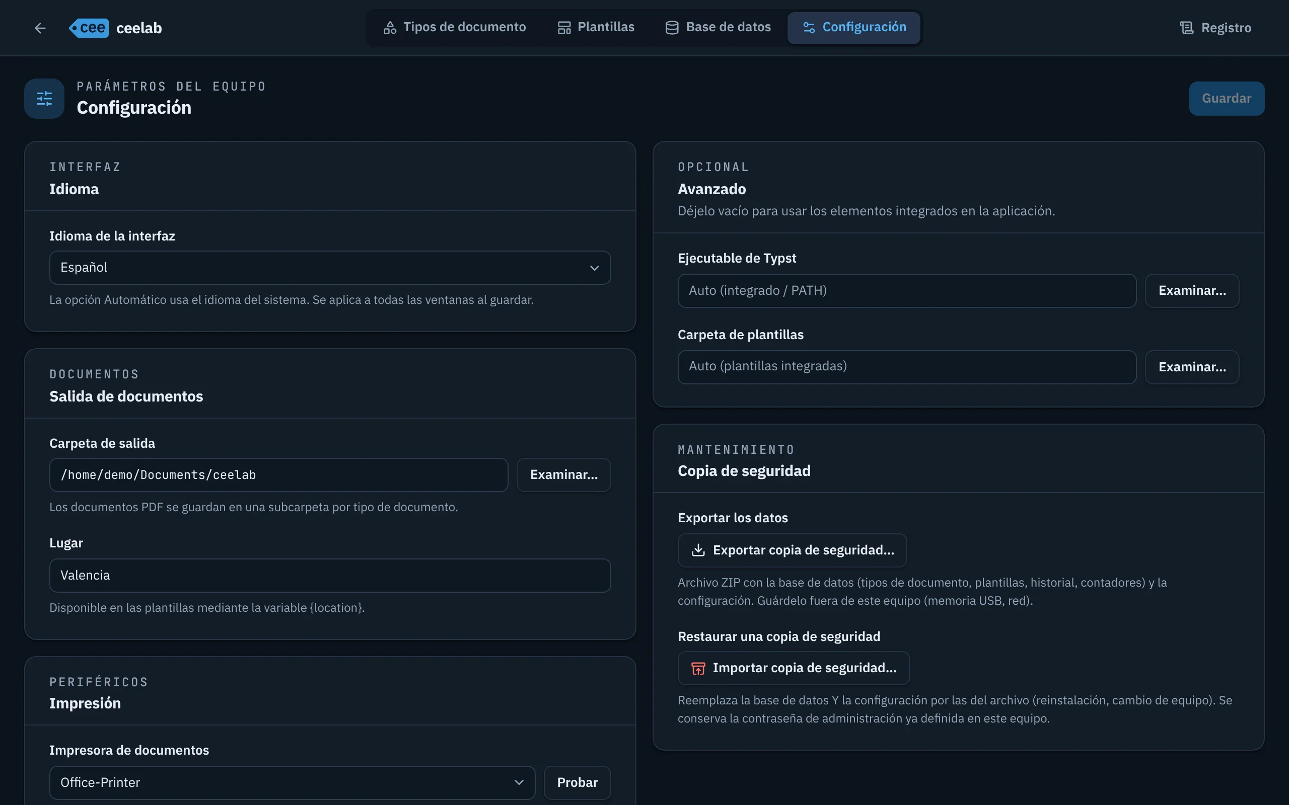Screen dimensions: 1289x805
Task: Click the settings sliders icon beside page title
Action: 44,99
